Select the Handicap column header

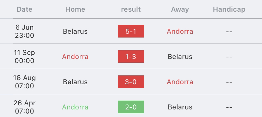click(229, 9)
